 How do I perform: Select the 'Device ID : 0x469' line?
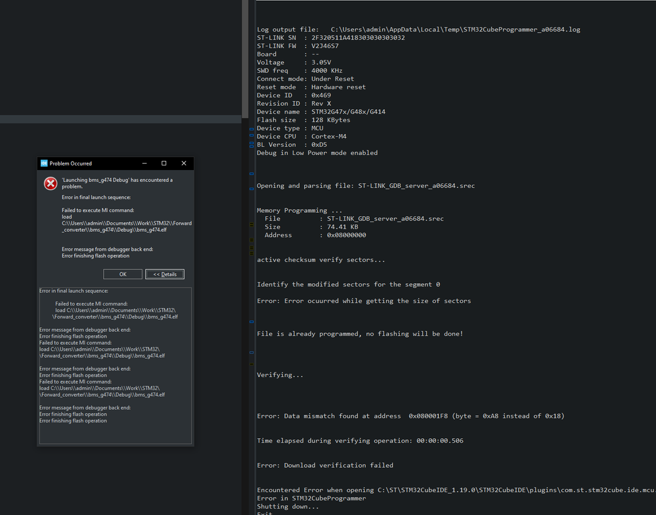point(294,95)
